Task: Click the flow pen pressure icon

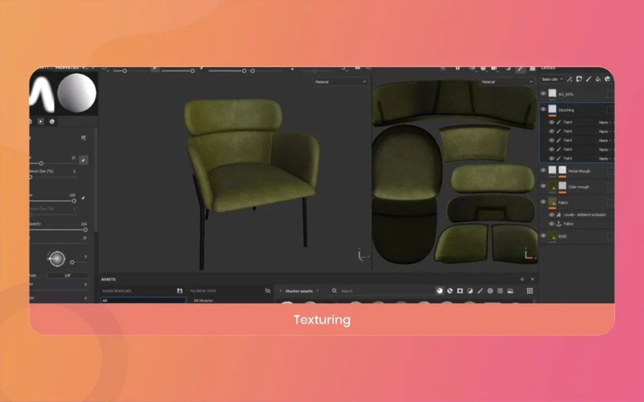Action: pos(84,198)
